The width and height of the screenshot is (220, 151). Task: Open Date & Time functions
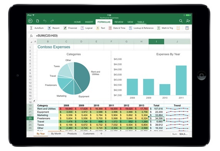coord(117,28)
